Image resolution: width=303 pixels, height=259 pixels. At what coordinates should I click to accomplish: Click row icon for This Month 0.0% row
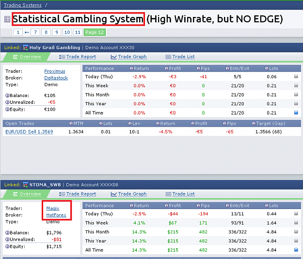(296, 95)
